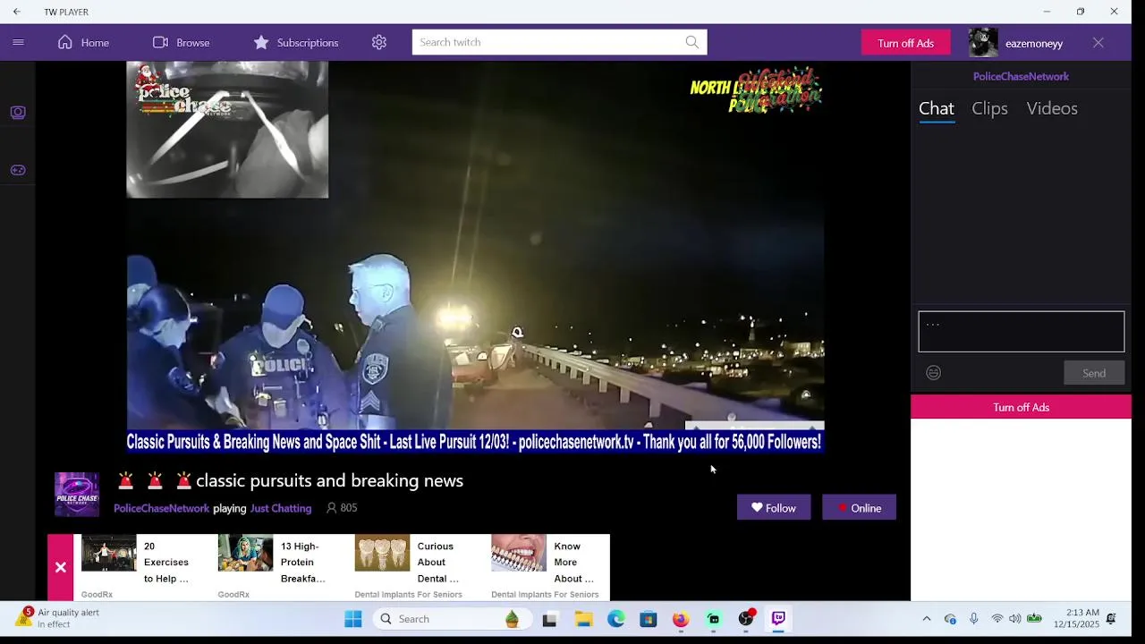Screen dimensions: 1145x644
Task: Launch Microsoft Edge from taskbar
Action: pos(616,619)
